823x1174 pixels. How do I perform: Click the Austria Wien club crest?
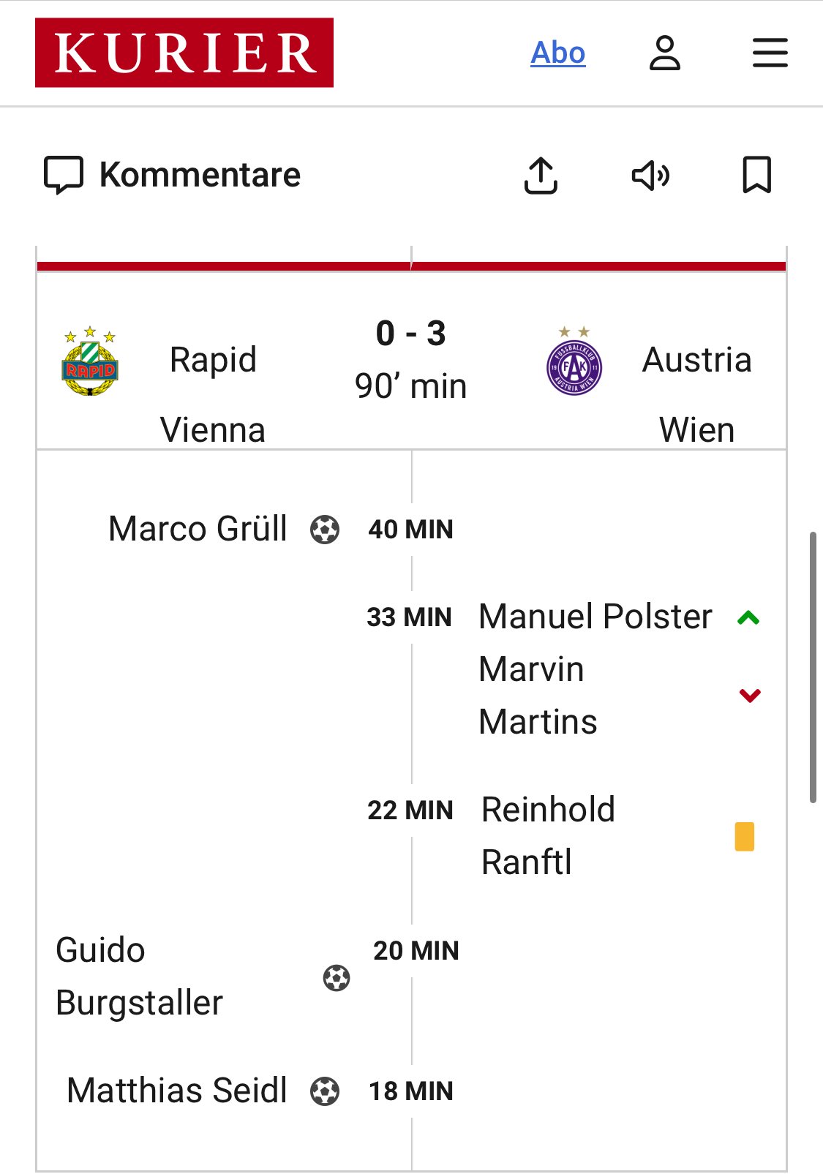pyautogui.click(x=574, y=361)
